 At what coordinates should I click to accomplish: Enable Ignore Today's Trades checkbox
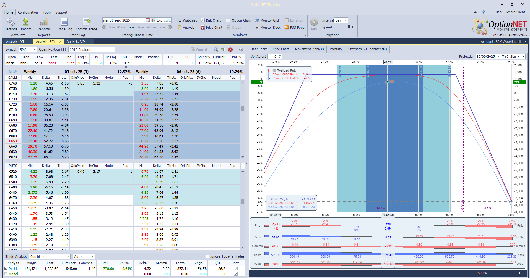tap(207, 256)
